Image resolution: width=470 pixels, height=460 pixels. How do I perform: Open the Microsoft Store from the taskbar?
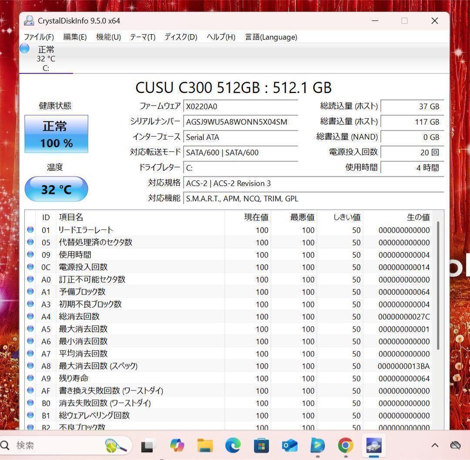[x=261, y=445]
